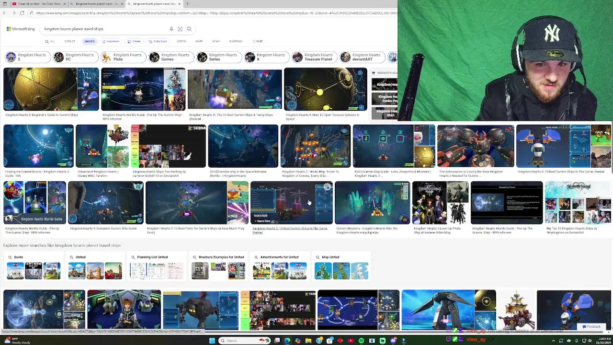Open Finding the Constellations image result
613x345 pixels.
click(38, 146)
